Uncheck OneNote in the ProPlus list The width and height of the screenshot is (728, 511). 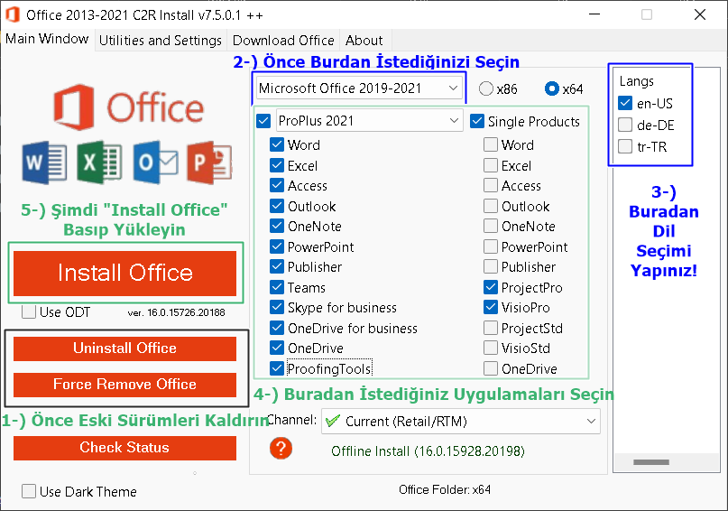pos(277,227)
